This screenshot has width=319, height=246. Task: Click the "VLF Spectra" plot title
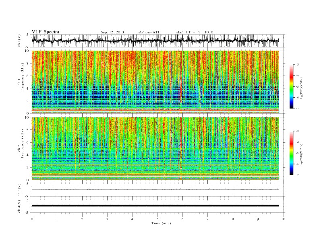click(46, 32)
